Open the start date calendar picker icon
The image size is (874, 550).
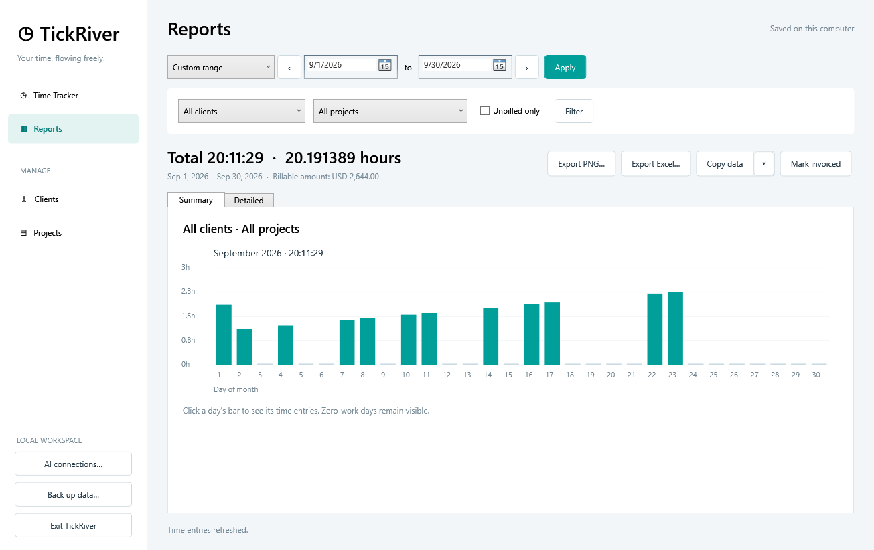(384, 65)
